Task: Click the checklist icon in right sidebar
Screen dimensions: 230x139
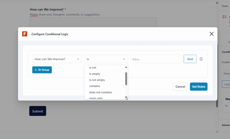Action: click(224, 17)
